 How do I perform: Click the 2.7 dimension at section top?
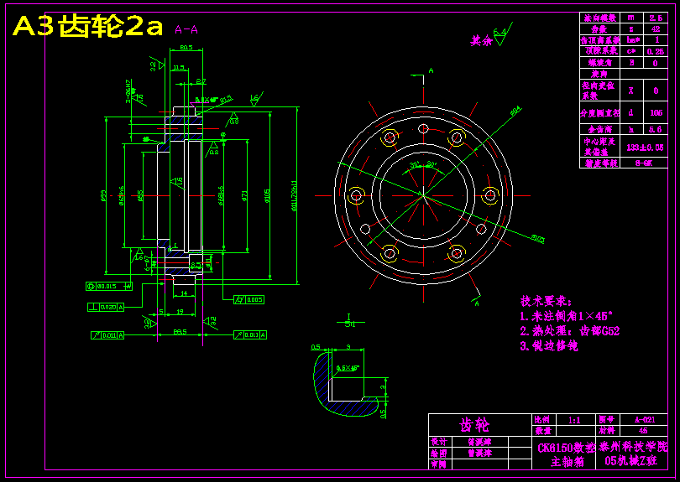point(201,81)
